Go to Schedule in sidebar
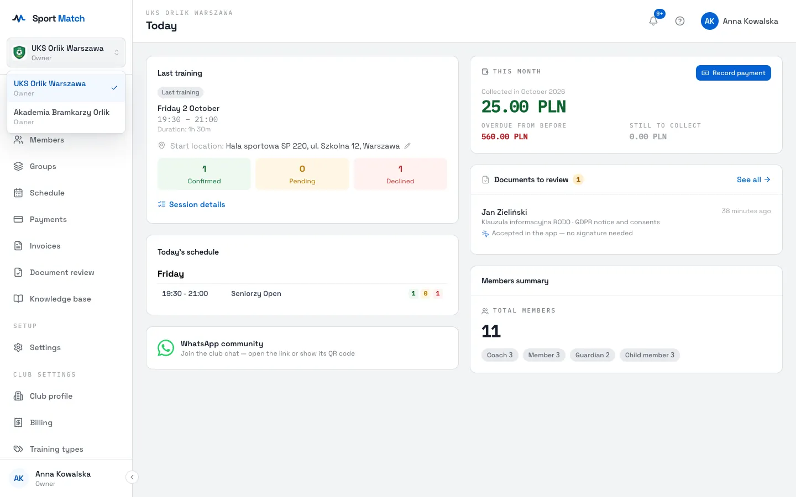The height and width of the screenshot is (497, 796). pyautogui.click(x=47, y=193)
